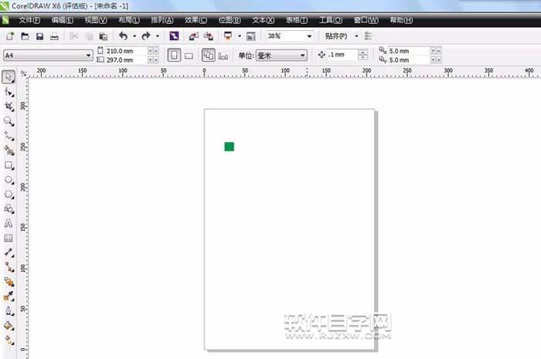This screenshot has width=541, height=359.
Task: Select the Crop tool
Action: 9,107
